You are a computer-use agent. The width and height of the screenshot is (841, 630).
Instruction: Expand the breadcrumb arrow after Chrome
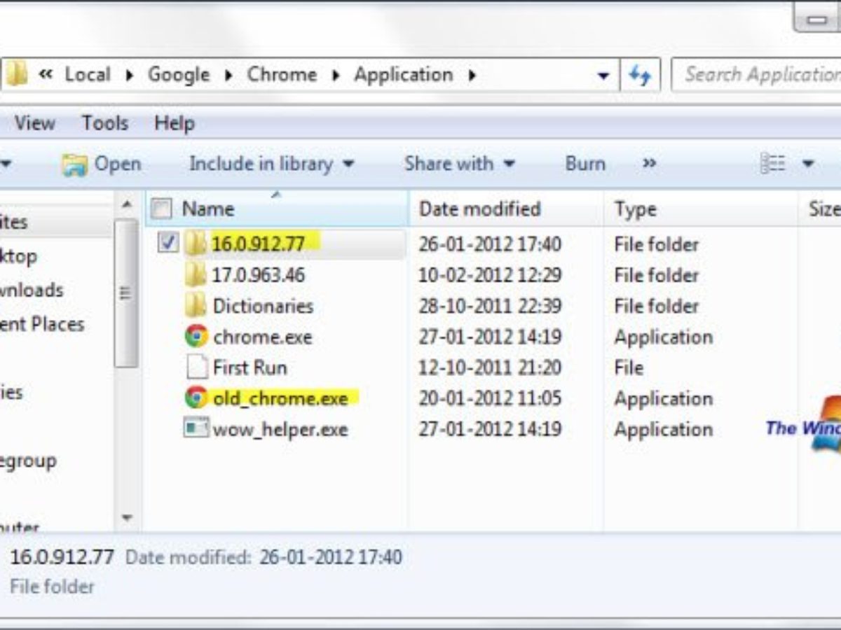click(336, 75)
